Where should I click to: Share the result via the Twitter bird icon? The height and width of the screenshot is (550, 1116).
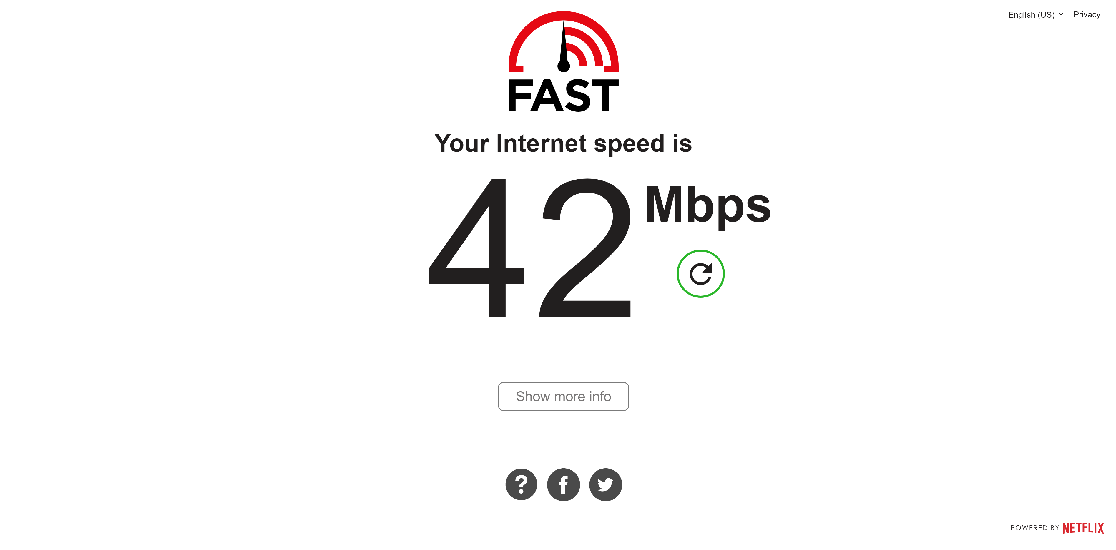pos(606,484)
